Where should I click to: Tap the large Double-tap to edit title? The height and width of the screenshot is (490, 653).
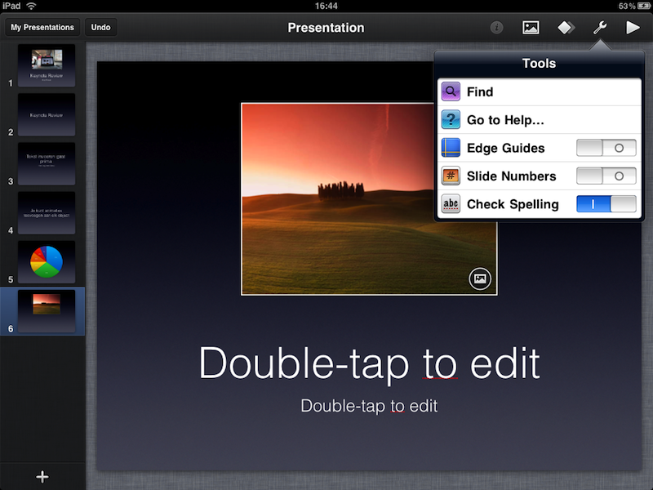click(369, 363)
